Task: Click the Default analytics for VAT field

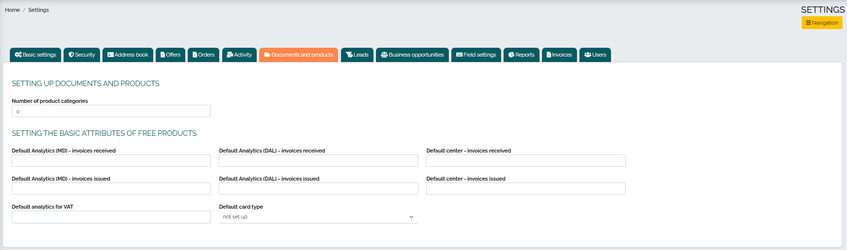Action: point(111,217)
